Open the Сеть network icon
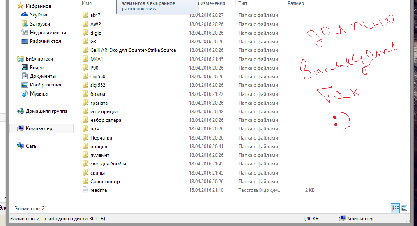The width and height of the screenshot is (417, 226). click(x=21, y=146)
